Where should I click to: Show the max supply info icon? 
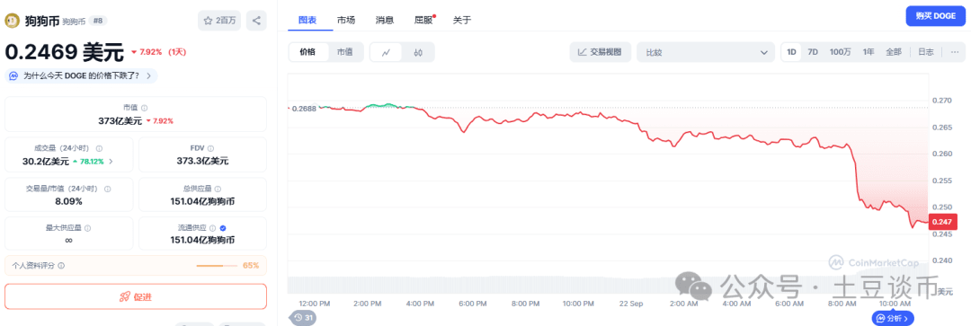coord(87,228)
